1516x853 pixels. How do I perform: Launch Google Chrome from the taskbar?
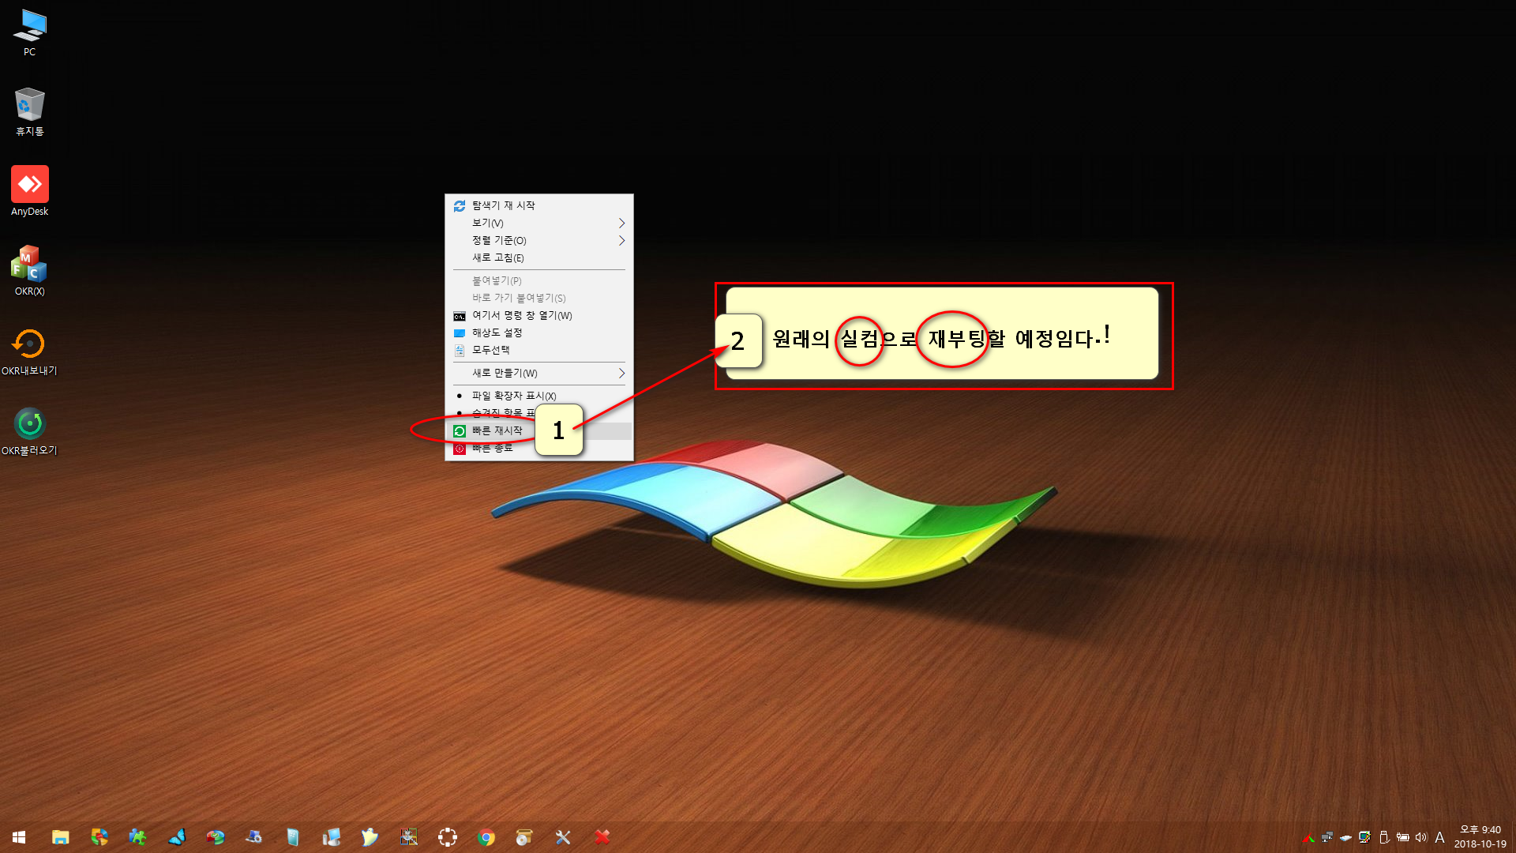pos(486,837)
